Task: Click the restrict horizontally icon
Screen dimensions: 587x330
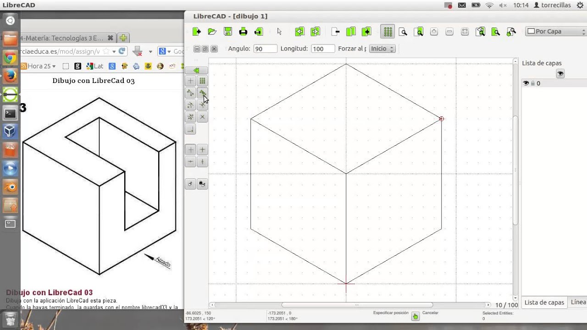Action: [x=190, y=162]
